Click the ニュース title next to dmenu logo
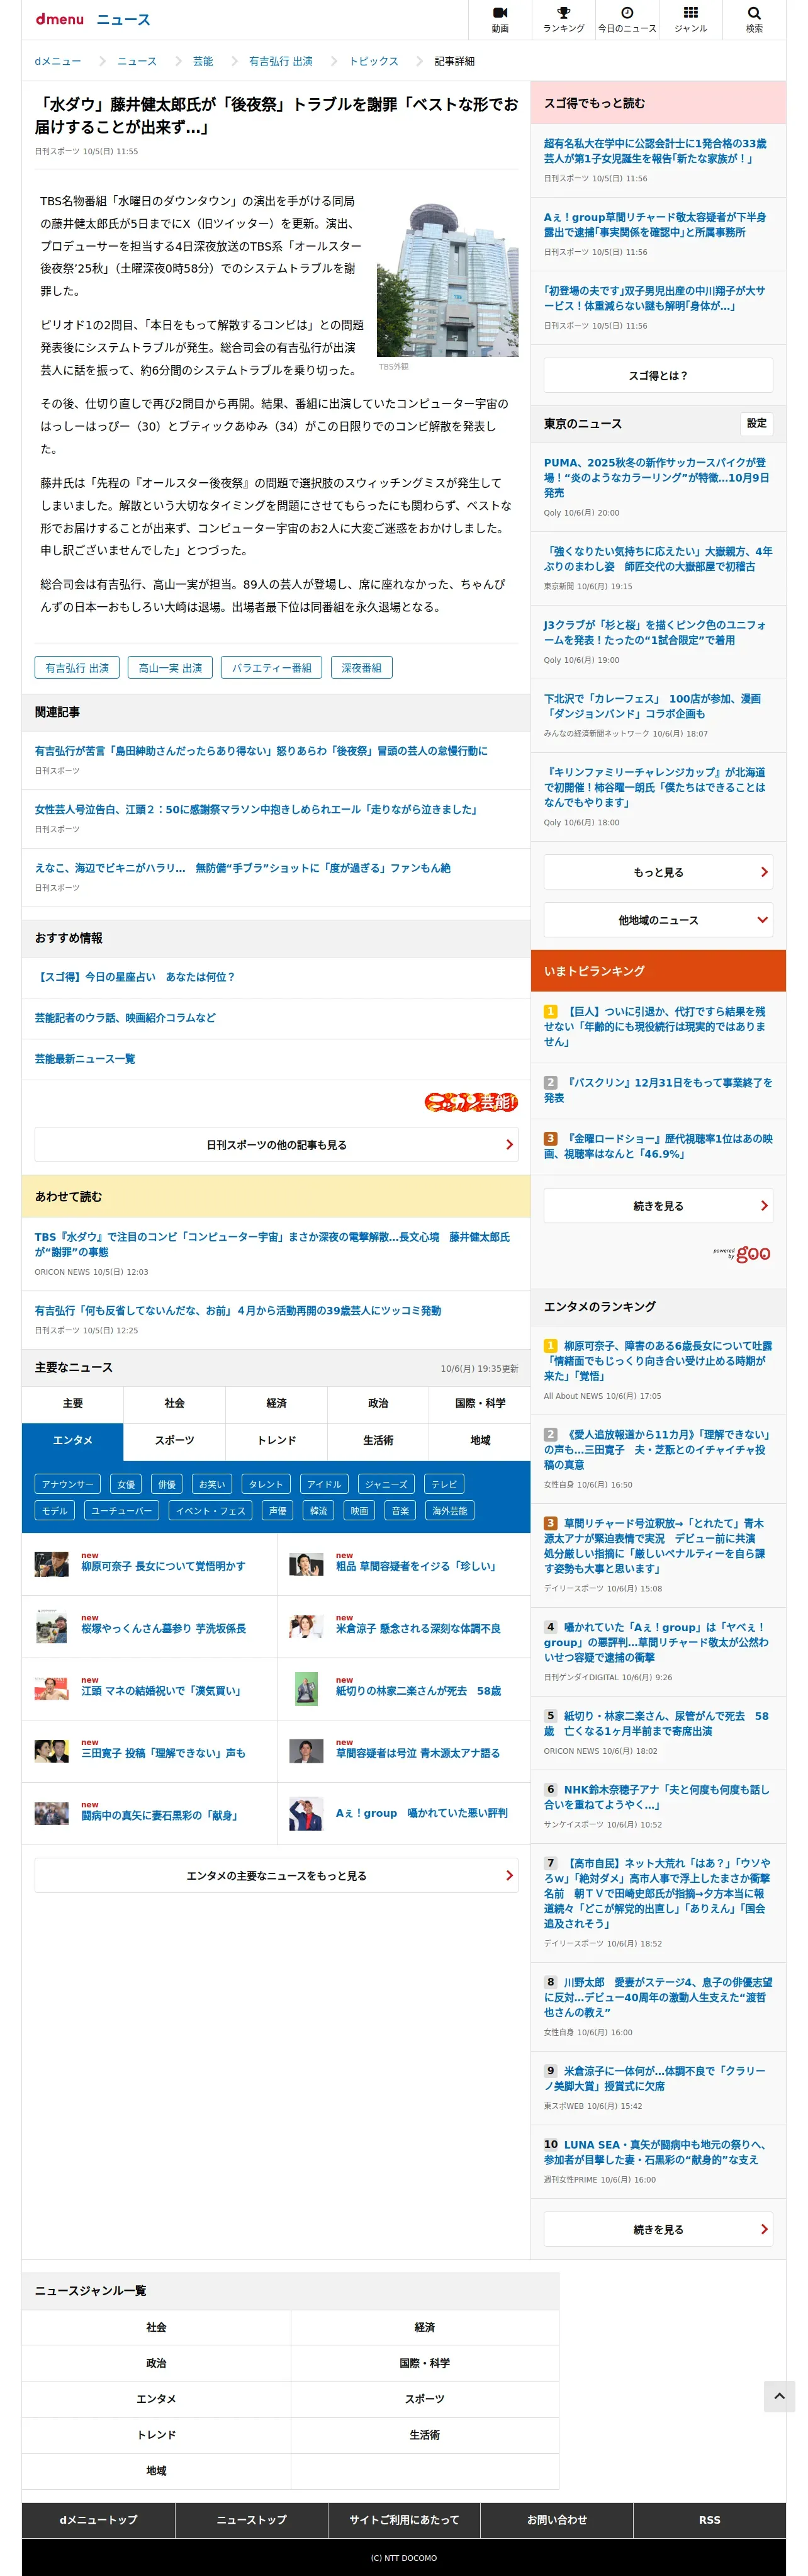808x2576 pixels. tap(123, 19)
